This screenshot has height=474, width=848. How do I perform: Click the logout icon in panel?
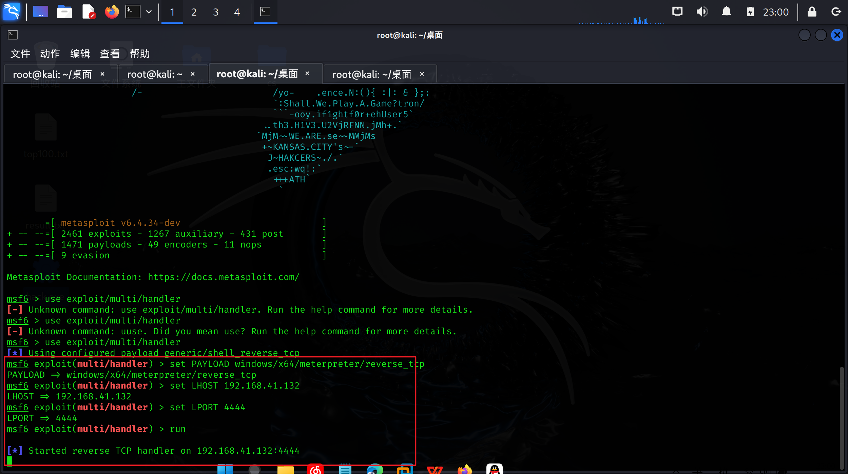836,12
